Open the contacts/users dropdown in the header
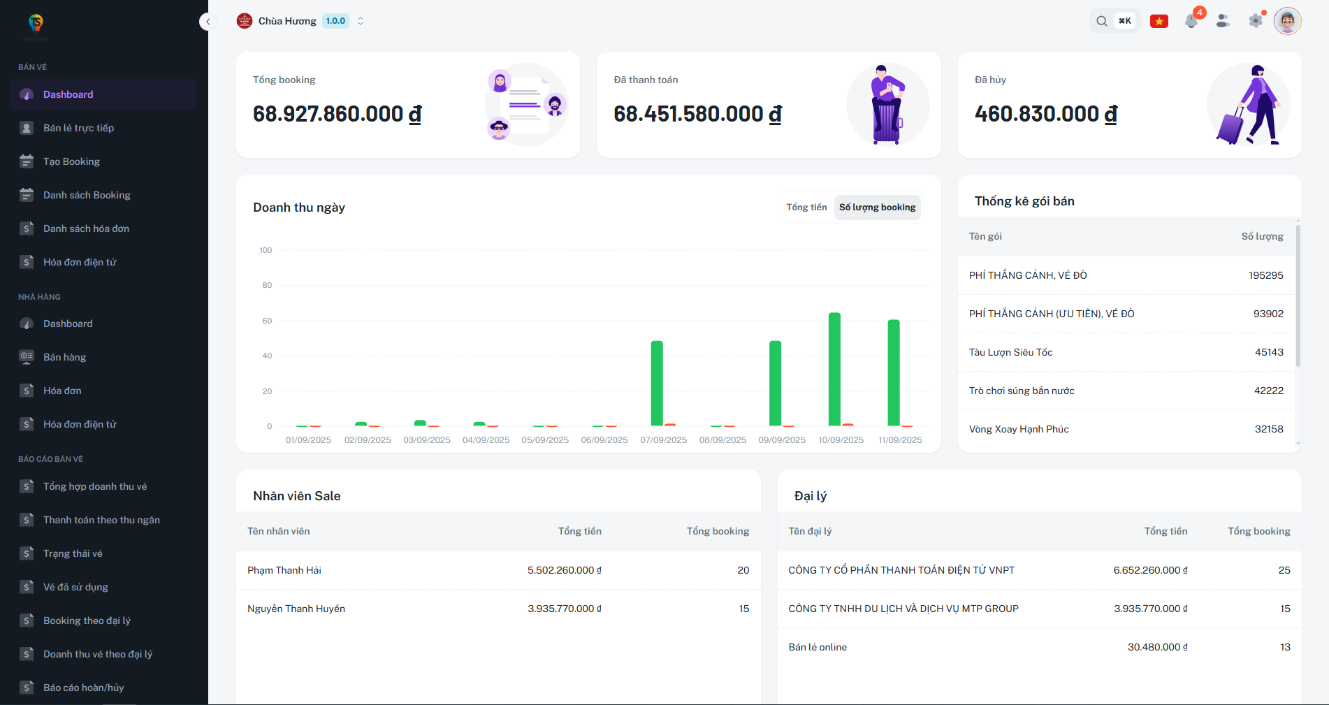The width and height of the screenshot is (1329, 705). 1223,21
